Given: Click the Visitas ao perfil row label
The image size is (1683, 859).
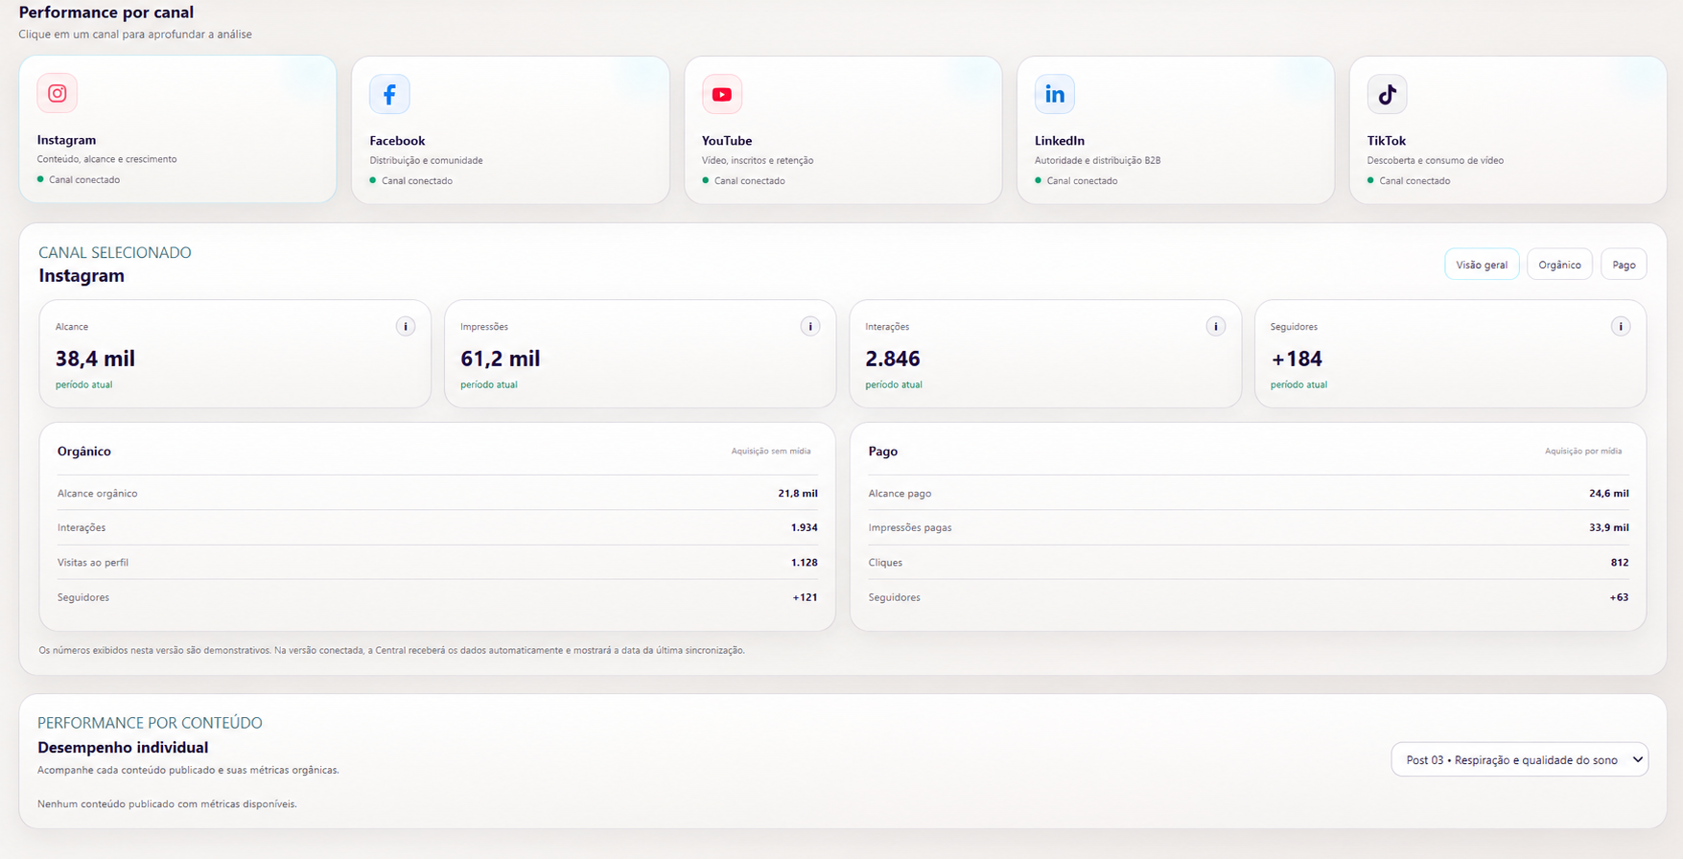Looking at the screenshot, I should tap(93, 563).
